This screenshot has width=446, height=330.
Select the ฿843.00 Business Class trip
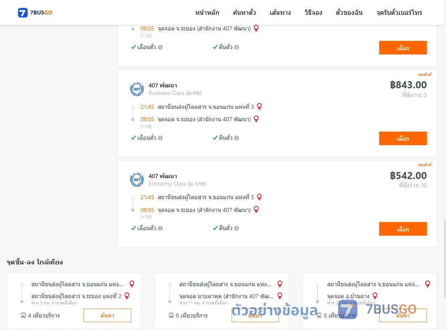(x=403, y=139)
